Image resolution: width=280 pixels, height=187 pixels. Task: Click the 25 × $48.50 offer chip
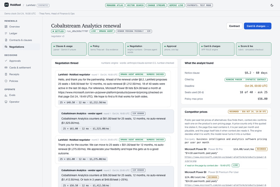(83, 102)
